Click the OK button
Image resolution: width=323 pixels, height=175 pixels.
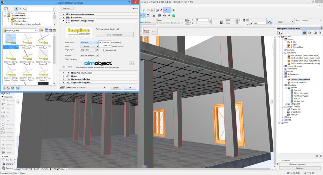pyautogui.click(x=130, y=88)
